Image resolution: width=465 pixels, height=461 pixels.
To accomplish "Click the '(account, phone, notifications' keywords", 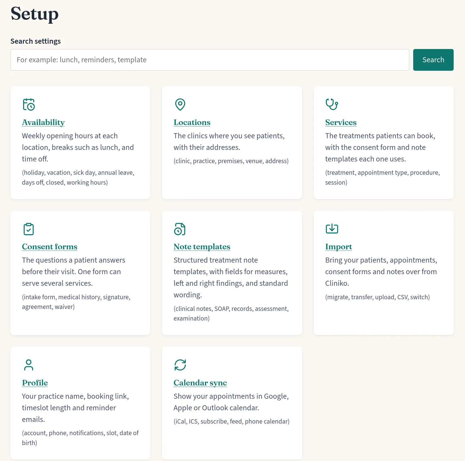I will pos(80,438).
